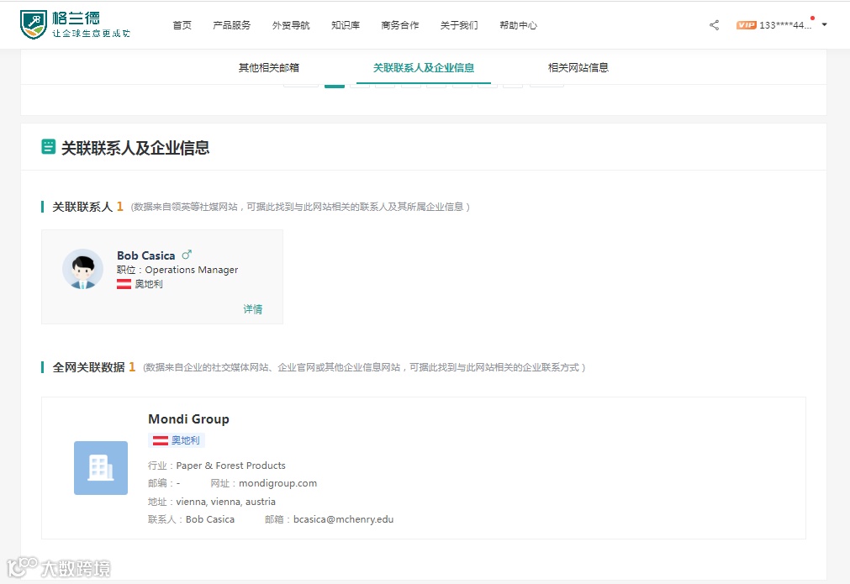
Task: Click the red notification dot
Action: pos(812,18)
